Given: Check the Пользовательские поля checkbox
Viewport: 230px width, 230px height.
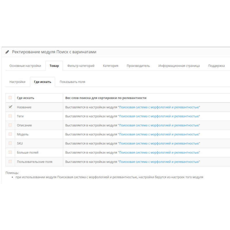Looking at the screenshot, I should tap(10, 162).
